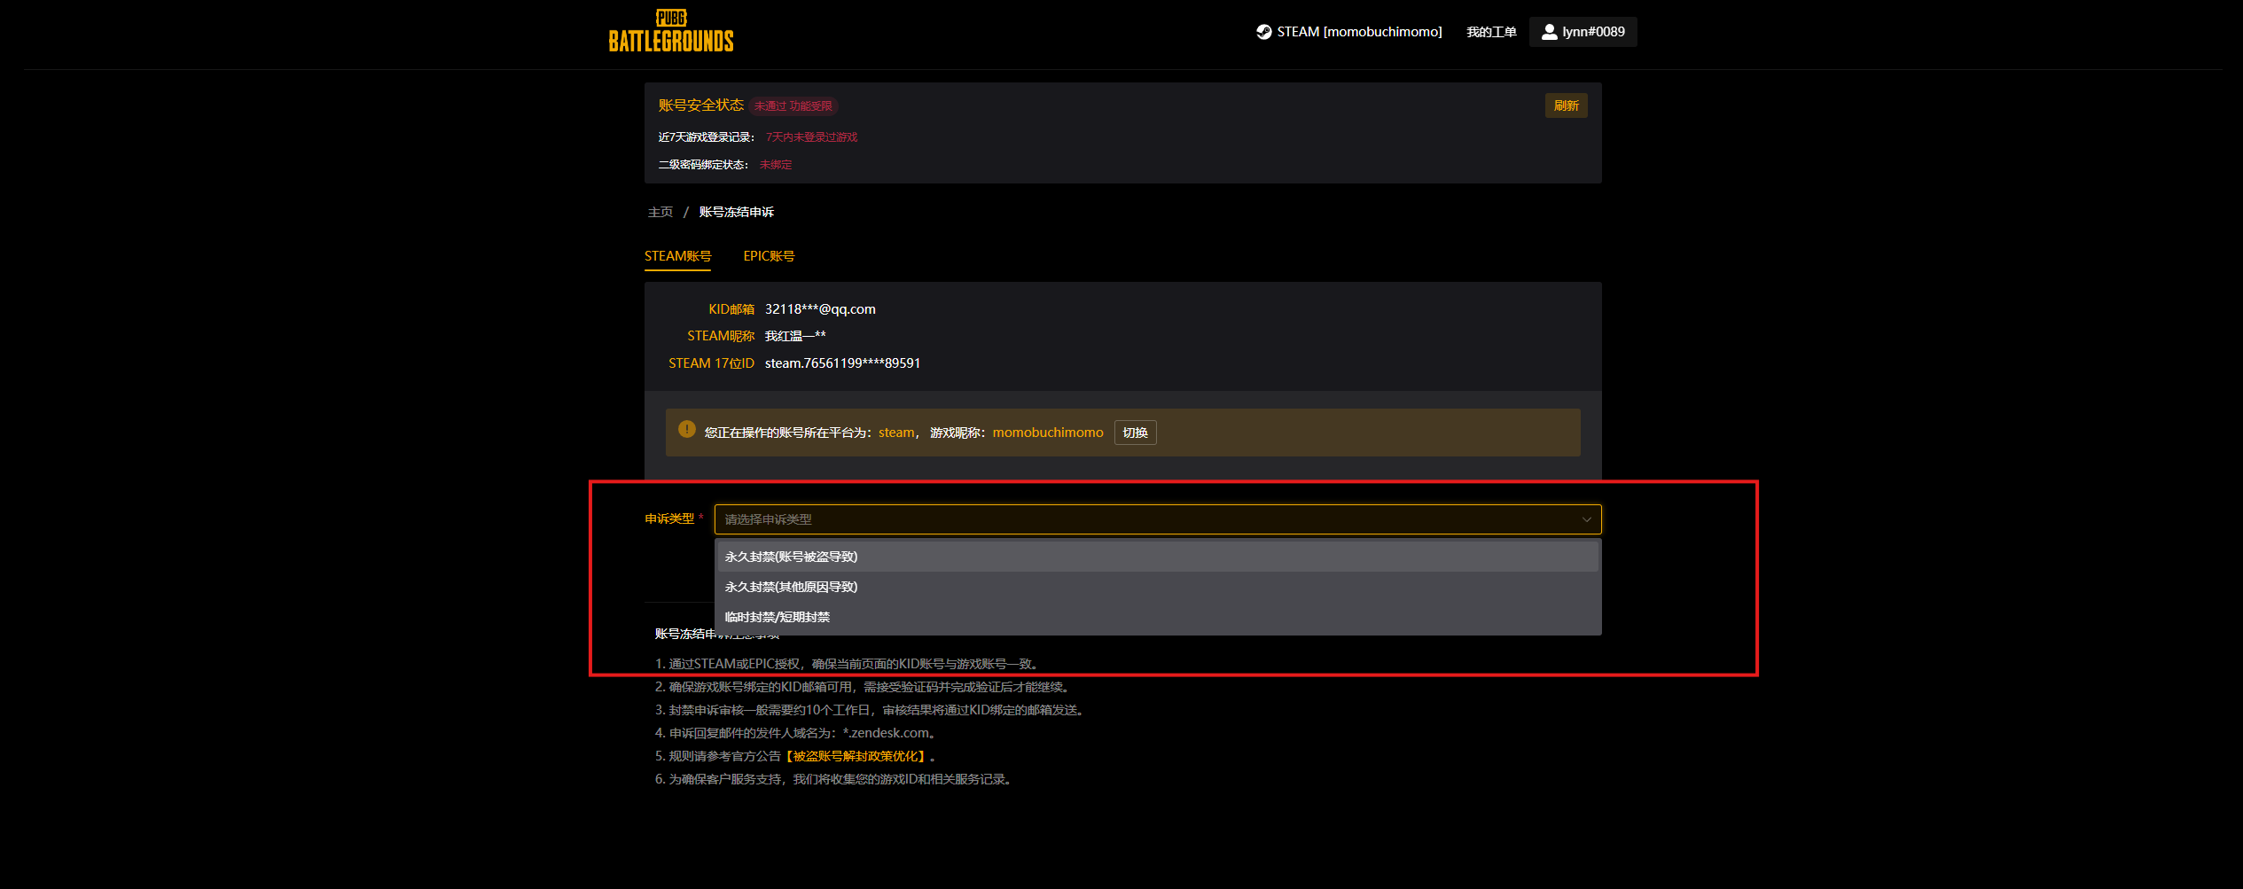Open the 请选择申诉类型 select box
Screen dimensions: 2243x889
point(1158,519)
